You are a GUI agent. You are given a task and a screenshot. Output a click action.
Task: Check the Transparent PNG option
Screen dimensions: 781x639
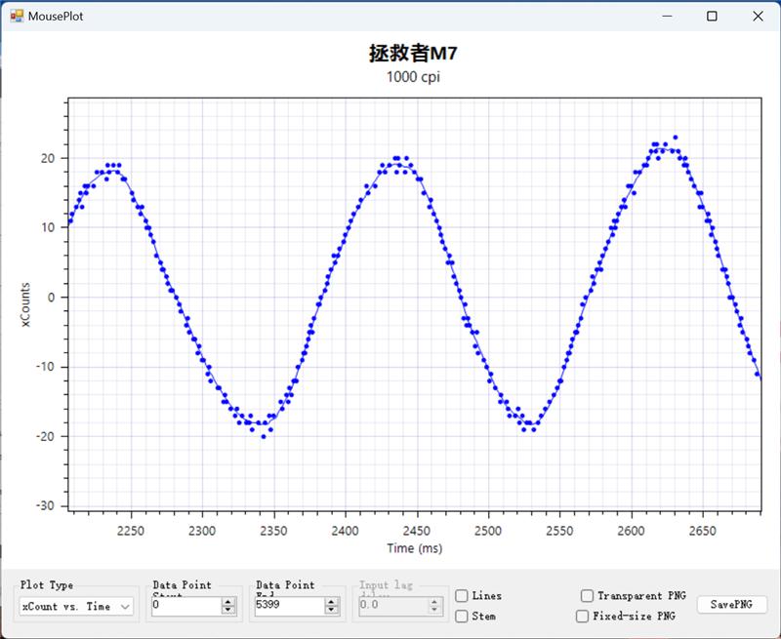(x=587, y=596)
